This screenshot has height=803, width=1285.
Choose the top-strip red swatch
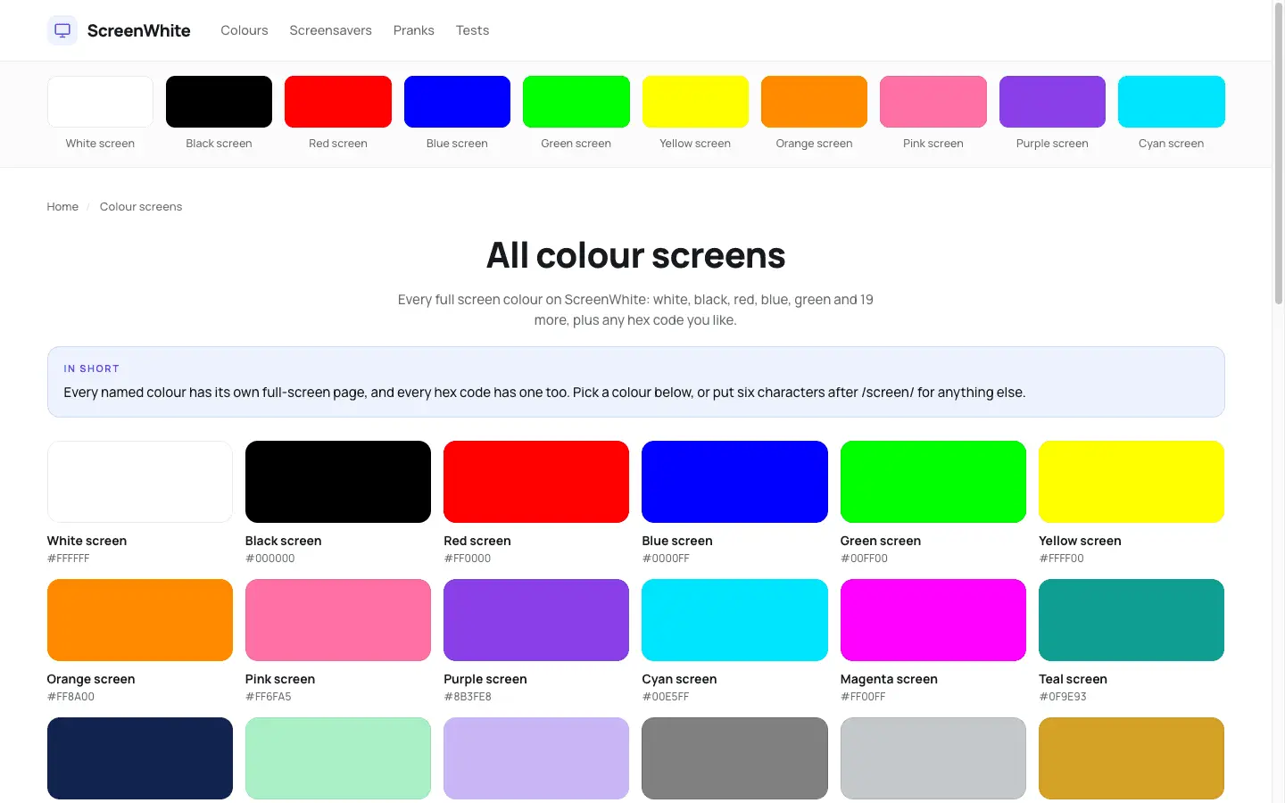pos(338,102)
